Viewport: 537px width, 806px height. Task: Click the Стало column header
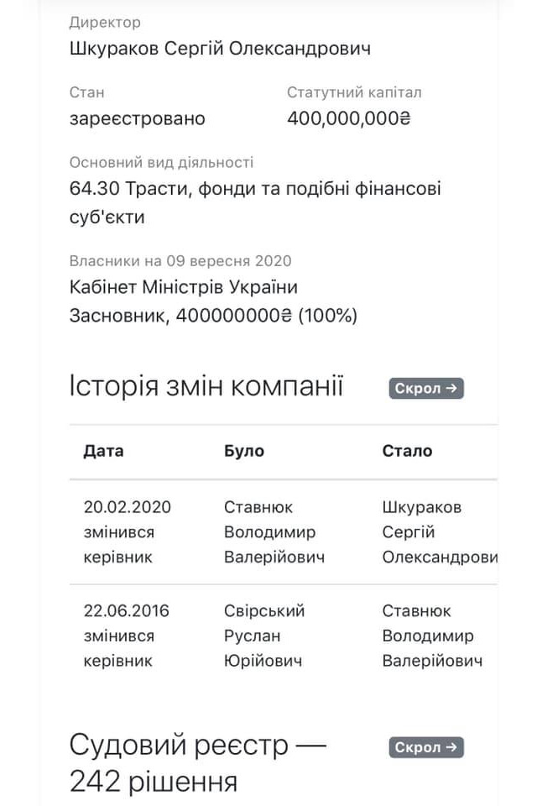click(x=407, y=451)
